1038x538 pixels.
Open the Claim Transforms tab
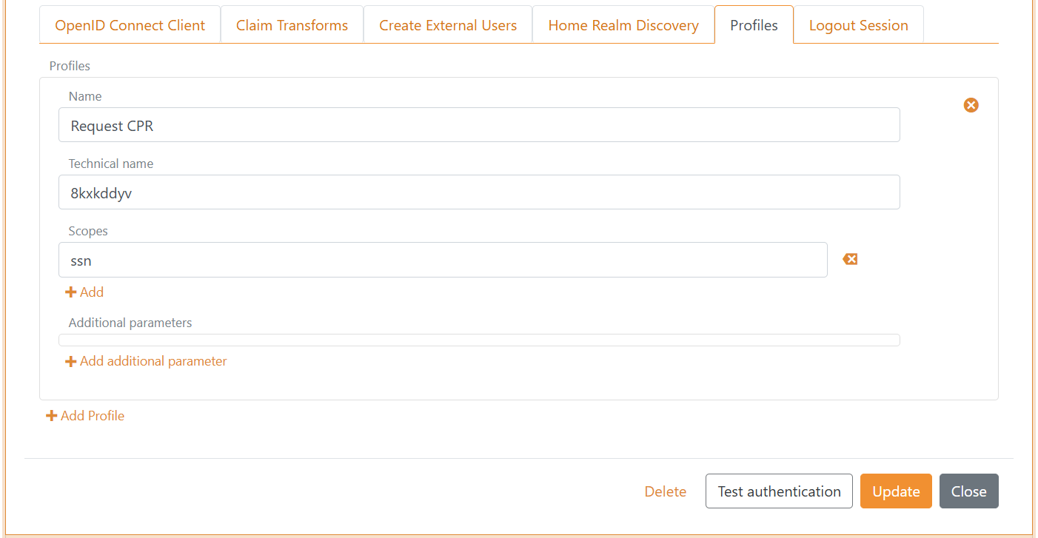tap(292, 24)
